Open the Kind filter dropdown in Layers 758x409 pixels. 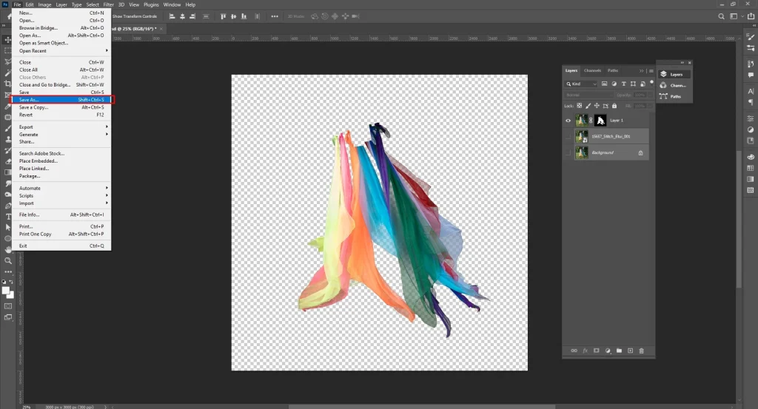point(581,84)
